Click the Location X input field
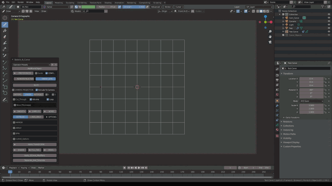This screenshot has height=186, width=332. tap(311, 79)
